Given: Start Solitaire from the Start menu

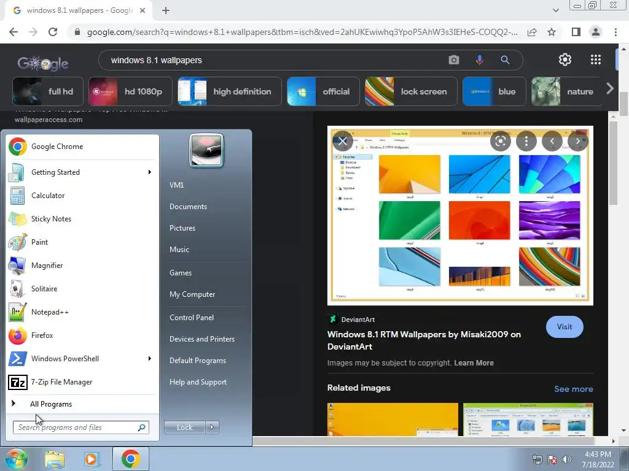Looking at the screenshot, I should coord(82,289).
